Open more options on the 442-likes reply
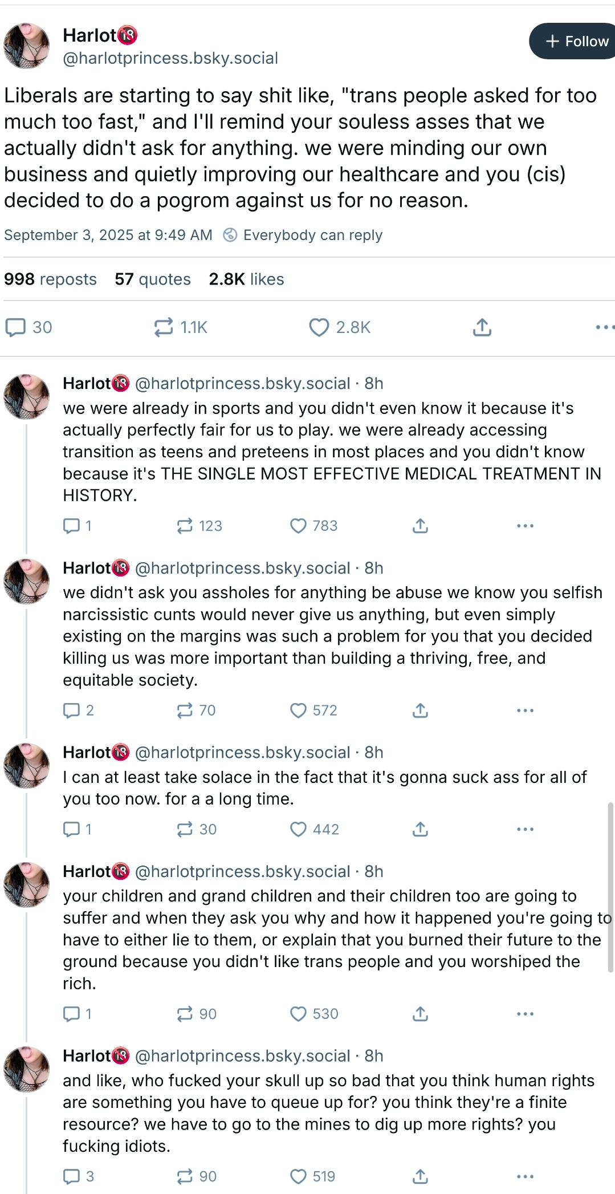This screenshot has width=615, height=1194. point(525,829)
